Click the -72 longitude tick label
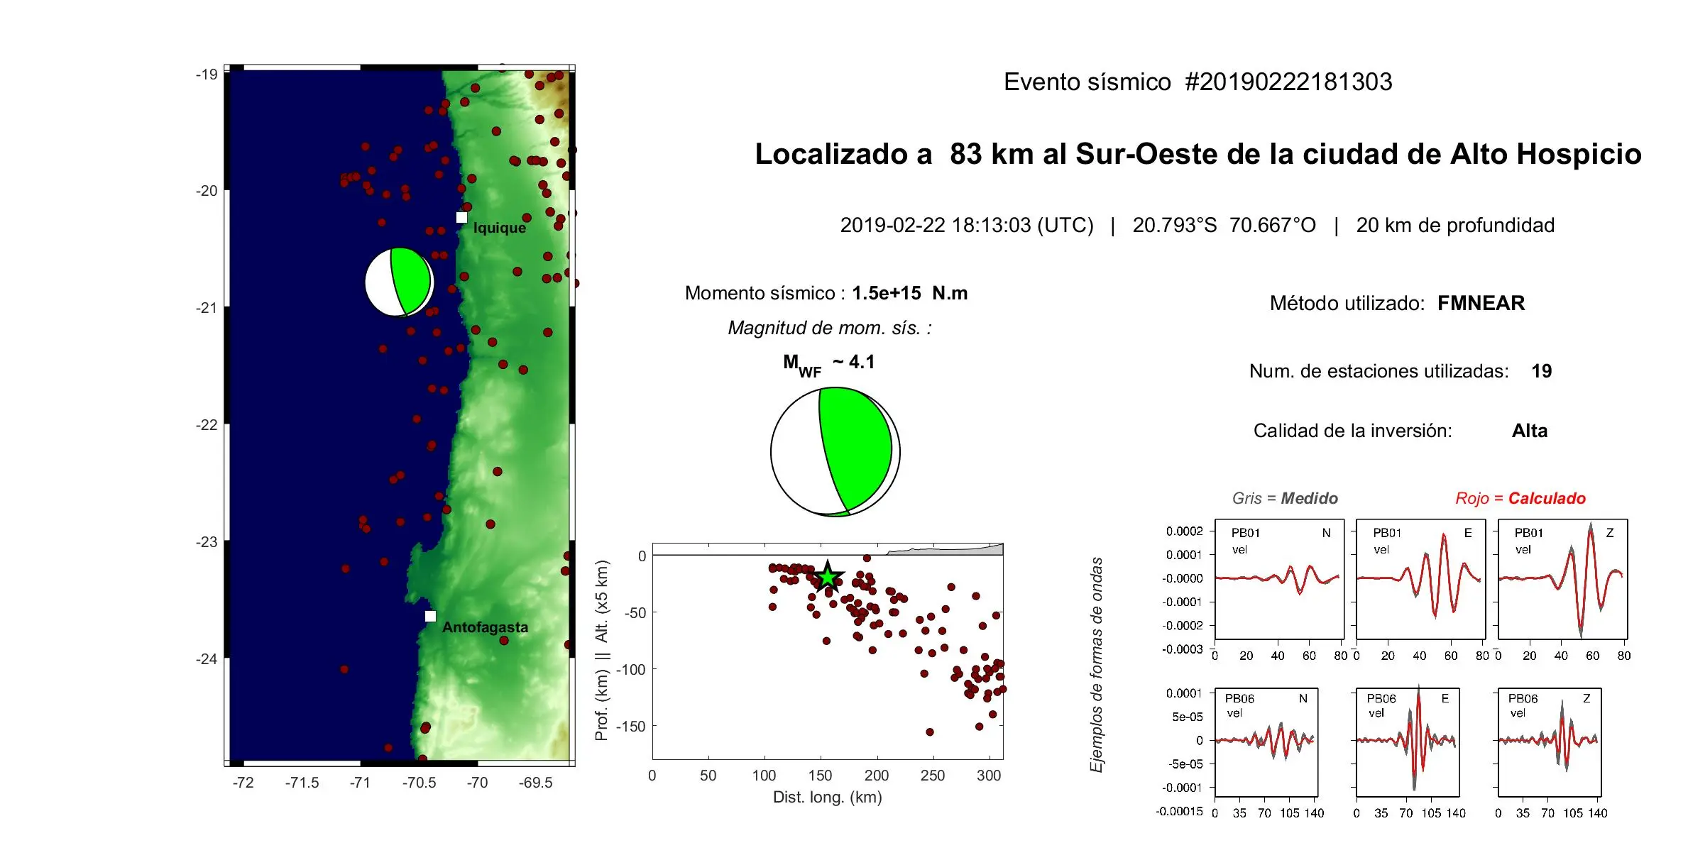 pyautogui.click(x=243, y=783)
